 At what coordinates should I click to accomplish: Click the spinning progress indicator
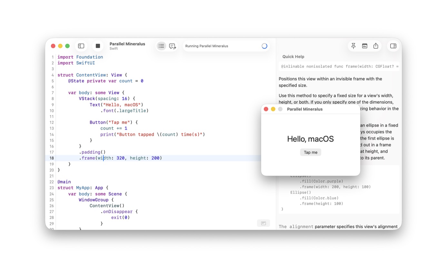click(x=264, y=46)
